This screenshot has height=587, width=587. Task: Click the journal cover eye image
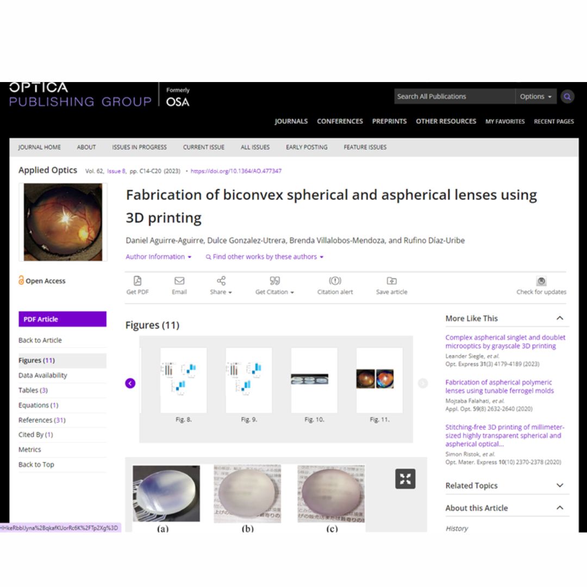tap(63, 222)
